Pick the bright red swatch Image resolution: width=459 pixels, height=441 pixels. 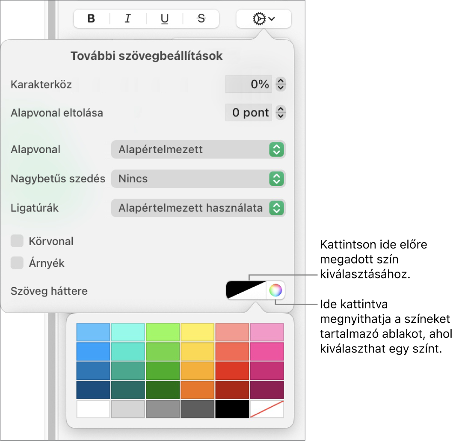[232, 370]
